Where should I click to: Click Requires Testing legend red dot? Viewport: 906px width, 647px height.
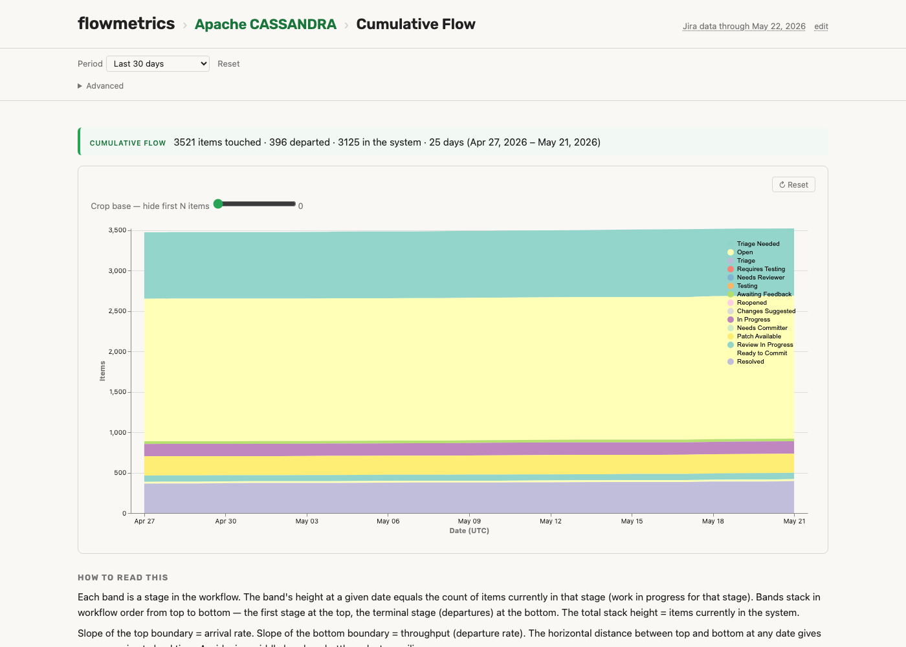[x=731, y=269]
